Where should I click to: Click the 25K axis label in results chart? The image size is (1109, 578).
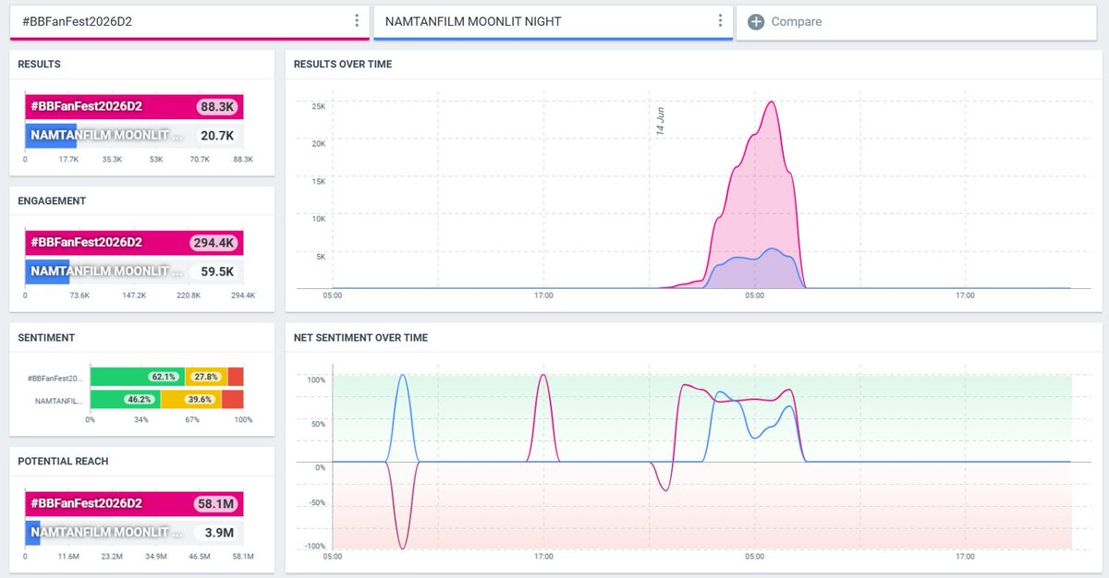pyautogui.click(x=319, y=106)
